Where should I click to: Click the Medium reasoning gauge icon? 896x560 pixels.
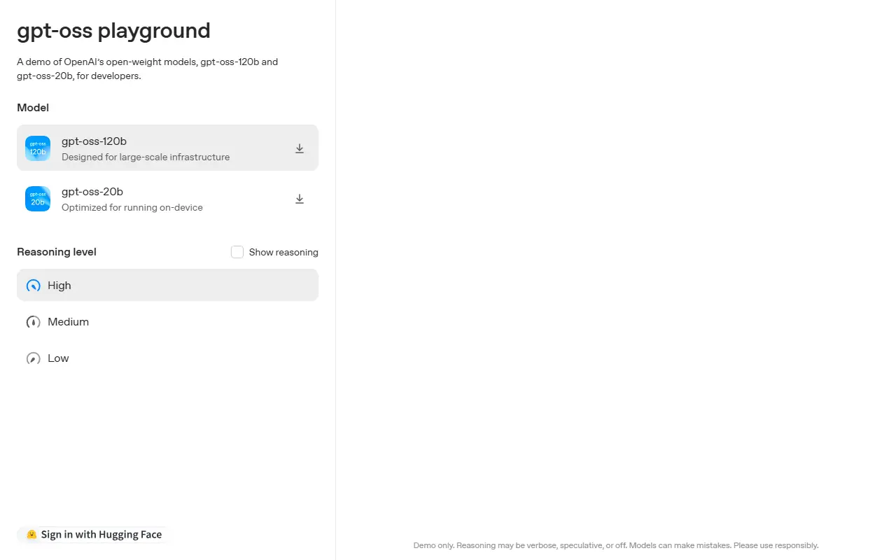pos(33,322)
